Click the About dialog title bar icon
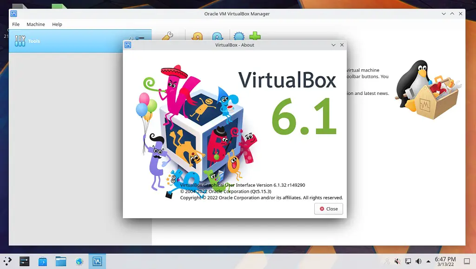 [x=128, y=45]
